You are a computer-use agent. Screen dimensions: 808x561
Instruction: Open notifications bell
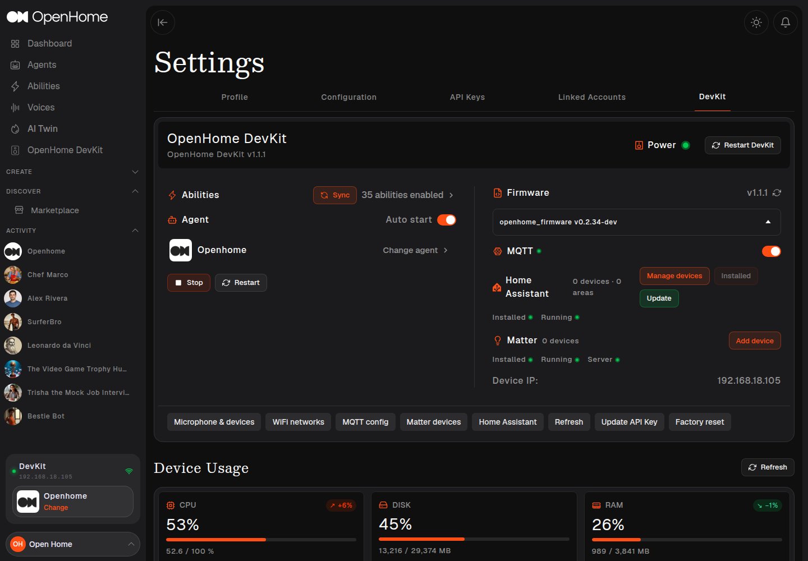click(786, 22)
